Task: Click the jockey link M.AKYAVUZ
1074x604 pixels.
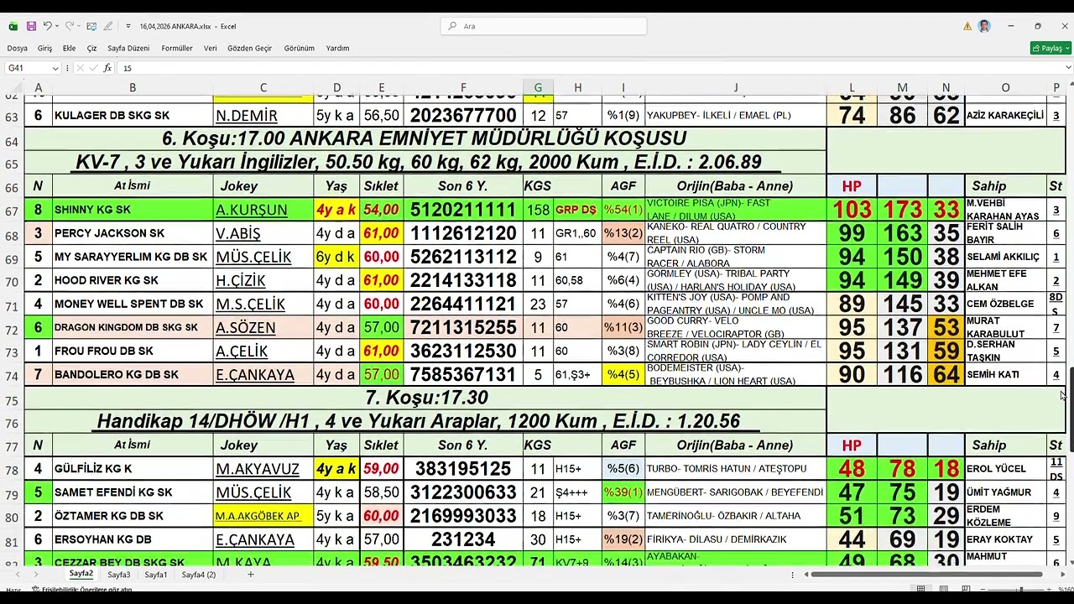Action: pyautogui.click(x=258, y=469)
